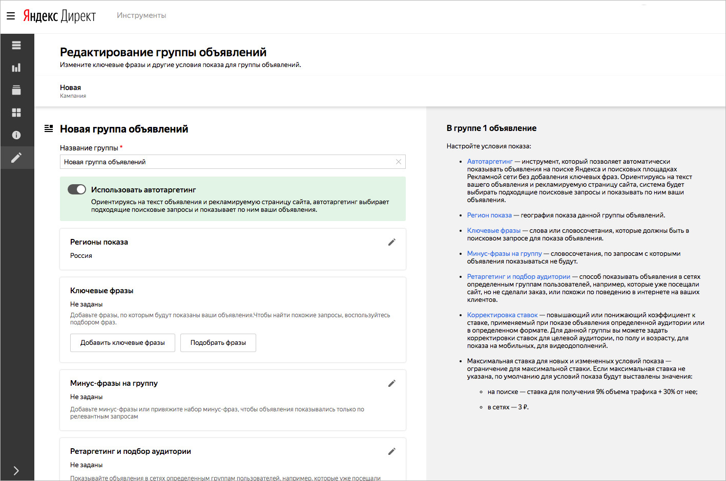Open the Ретаргетинг и подбор аудитории link
This screenshot has width=726, height=481.
point(518,276)
